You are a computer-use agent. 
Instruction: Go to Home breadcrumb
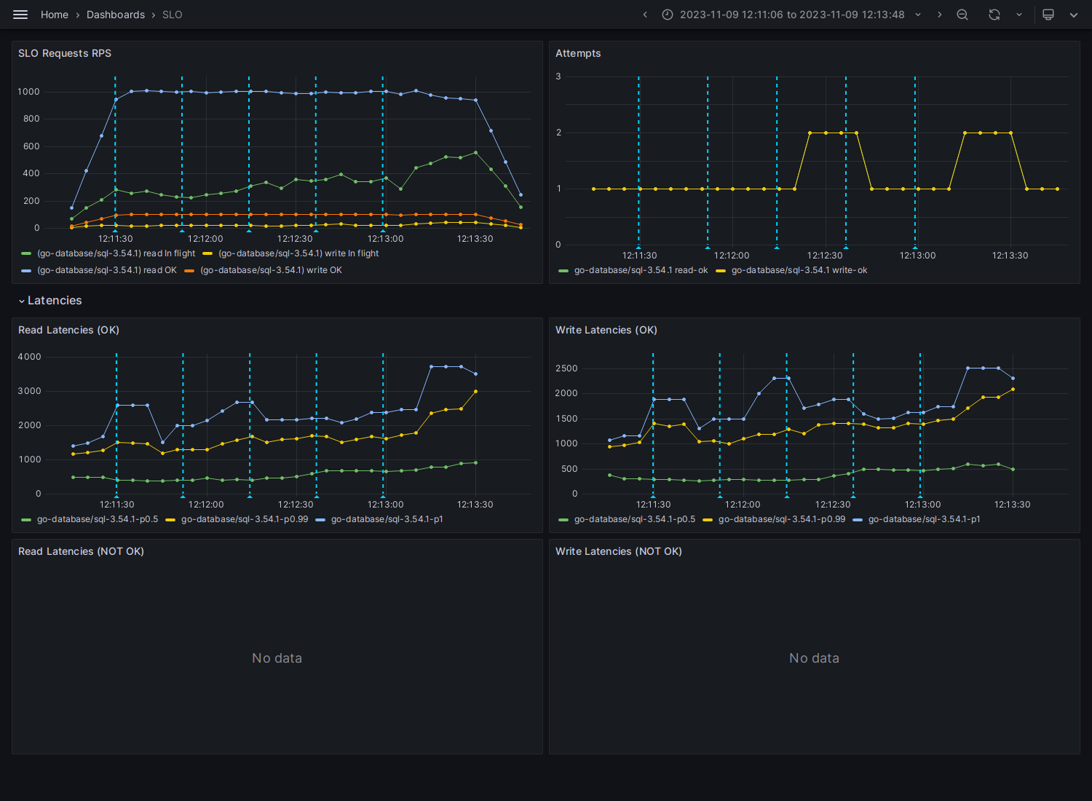55,15
